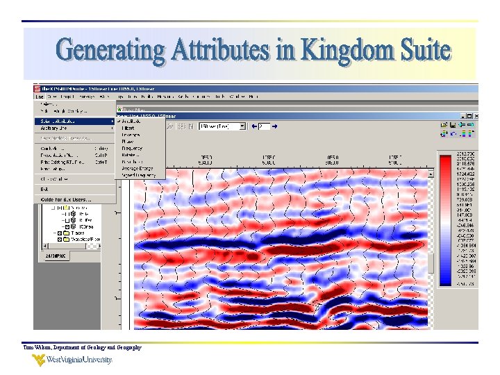Click the line increment input field
This screenshot has height=375, width=500.
(265, 126)
